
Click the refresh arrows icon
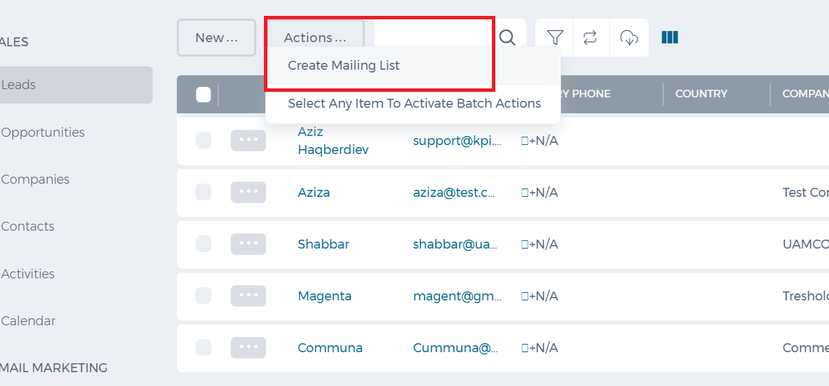pos(591,37)
